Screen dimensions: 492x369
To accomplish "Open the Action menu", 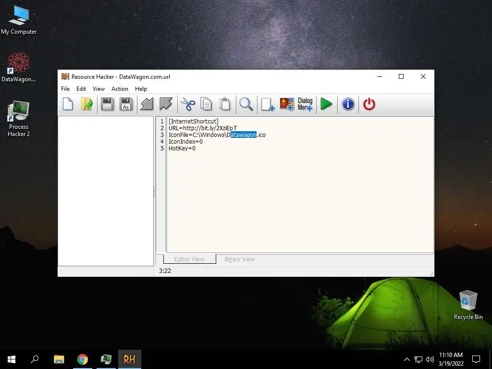I will point(120,89).
